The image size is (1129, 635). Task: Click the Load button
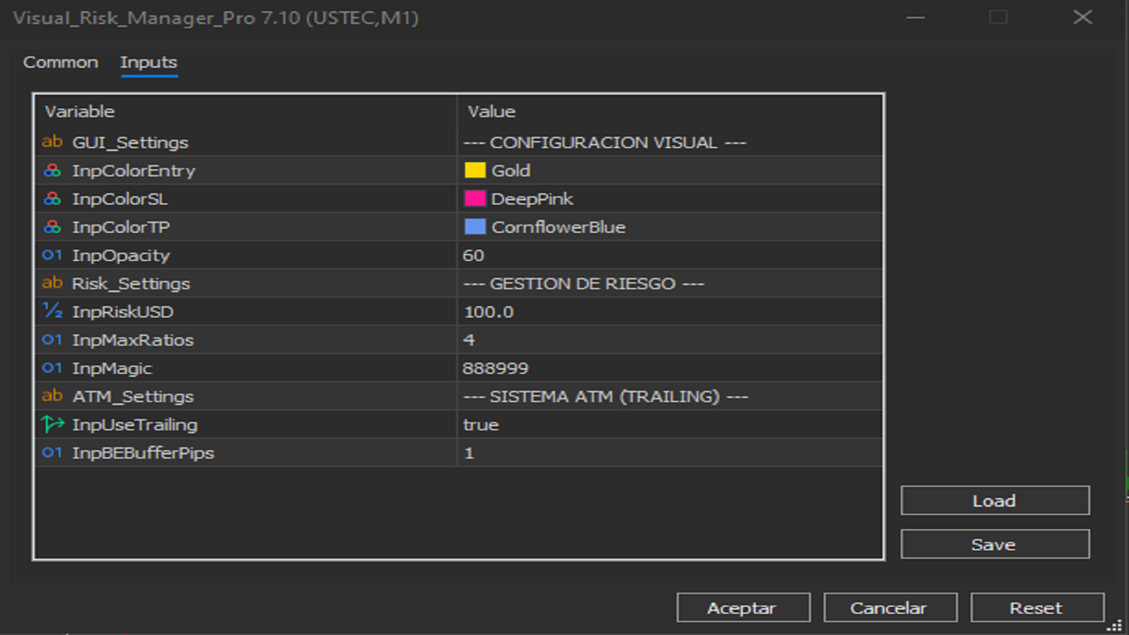[994, 501]
